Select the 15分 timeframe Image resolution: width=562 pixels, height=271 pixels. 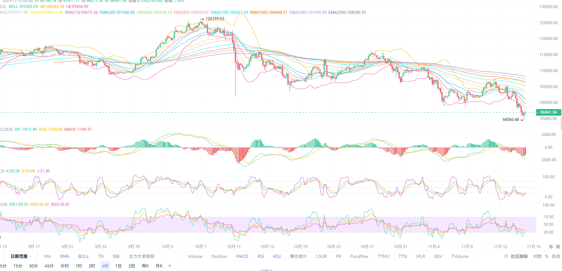[x=18, y=266]
